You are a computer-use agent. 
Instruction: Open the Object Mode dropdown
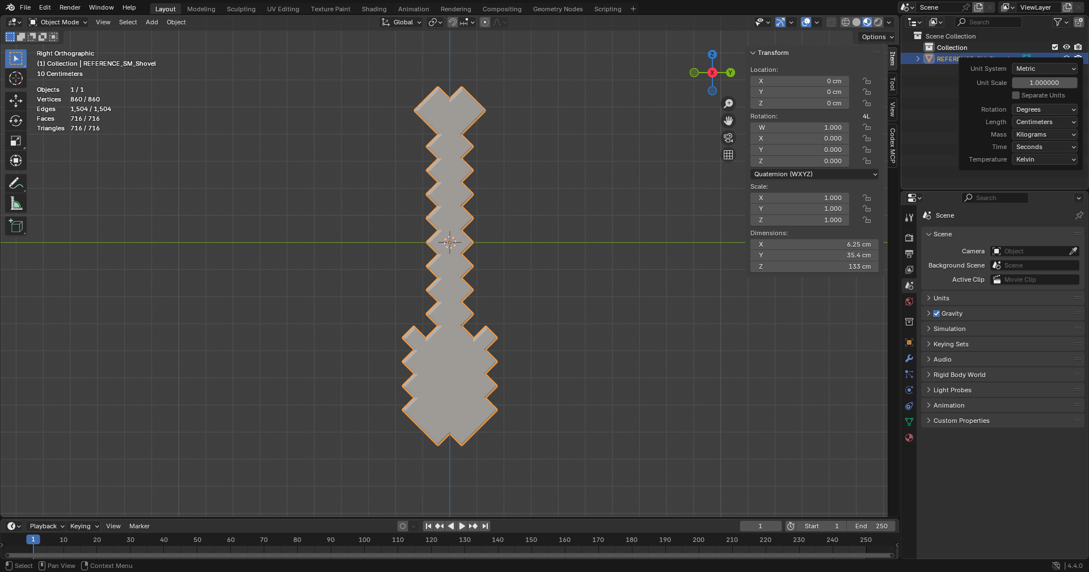(x=58, y=22)
